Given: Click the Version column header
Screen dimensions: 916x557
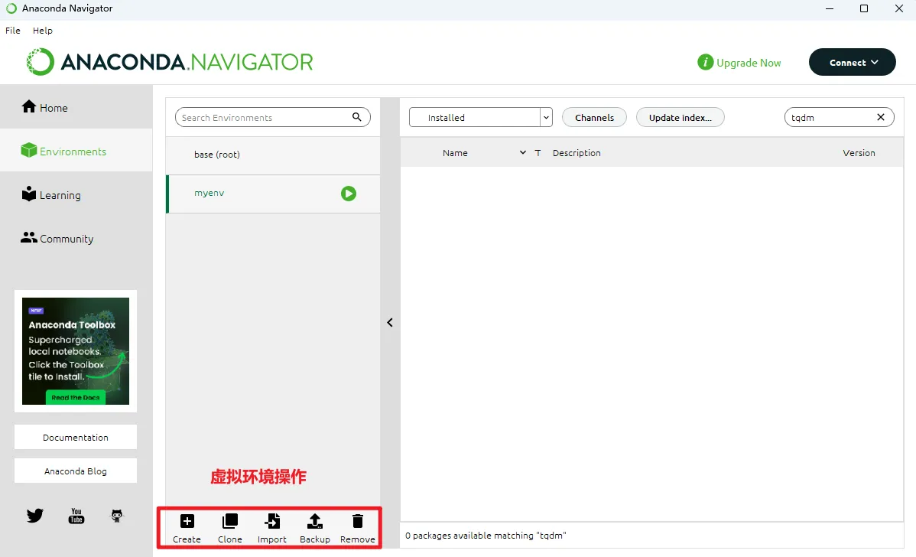Looking at the screenshot, I should tap(859, 152).
